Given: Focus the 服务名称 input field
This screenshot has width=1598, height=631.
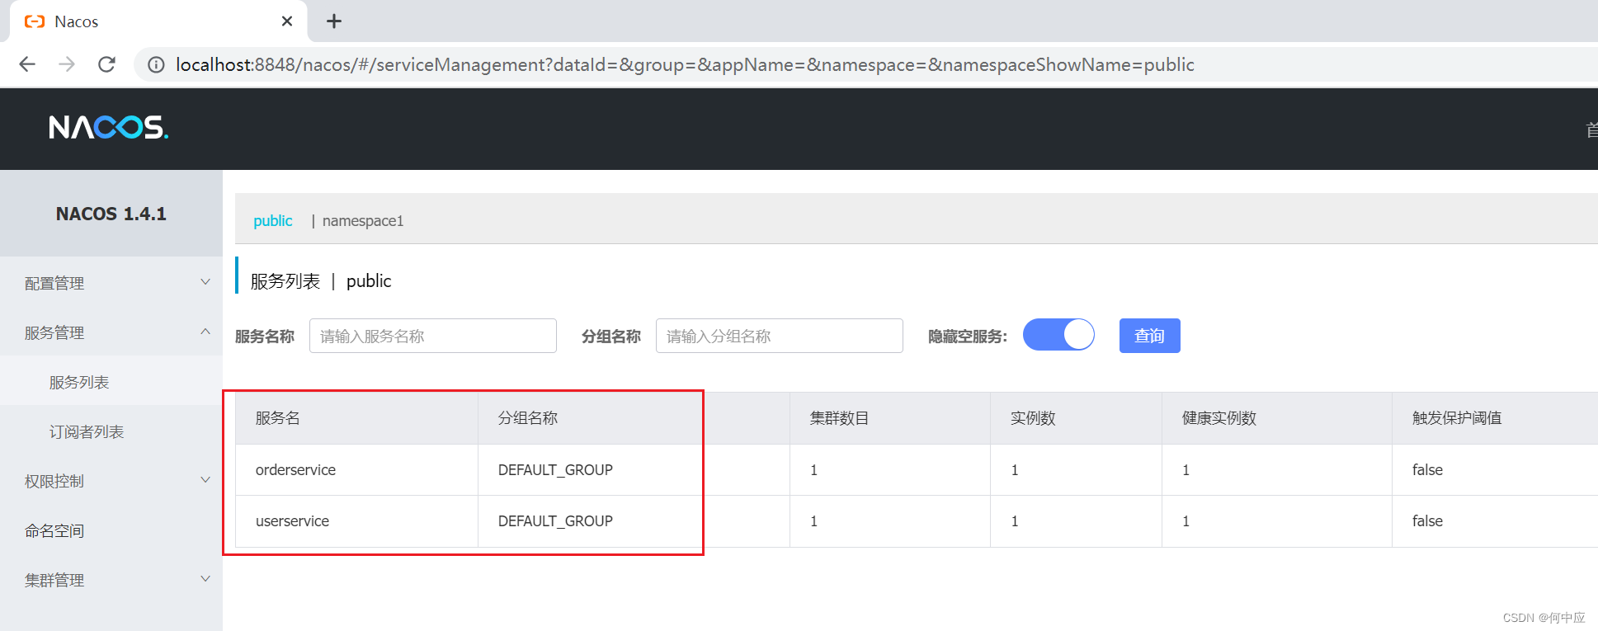Looking at the screenshot, I should (433, 336).
